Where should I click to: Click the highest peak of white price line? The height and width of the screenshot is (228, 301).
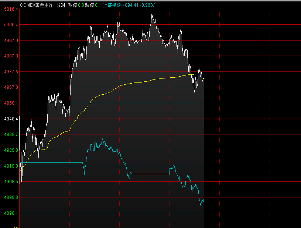coord(152,14)
